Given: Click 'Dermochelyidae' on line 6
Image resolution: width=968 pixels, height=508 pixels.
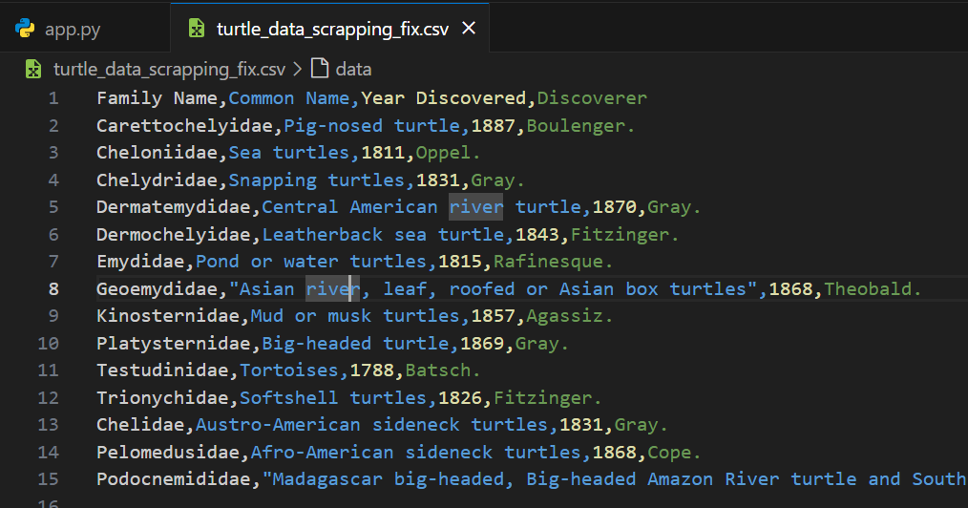Looking at the screenshot, I should click(x=174, y=235).
